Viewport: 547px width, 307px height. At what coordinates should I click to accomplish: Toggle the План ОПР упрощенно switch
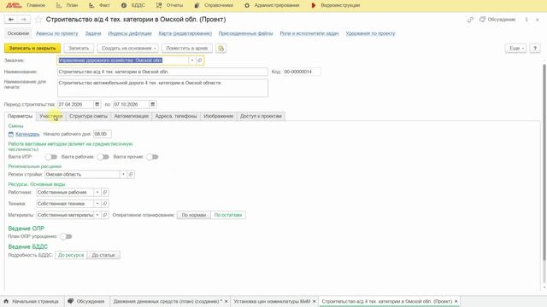pos(66,237)
